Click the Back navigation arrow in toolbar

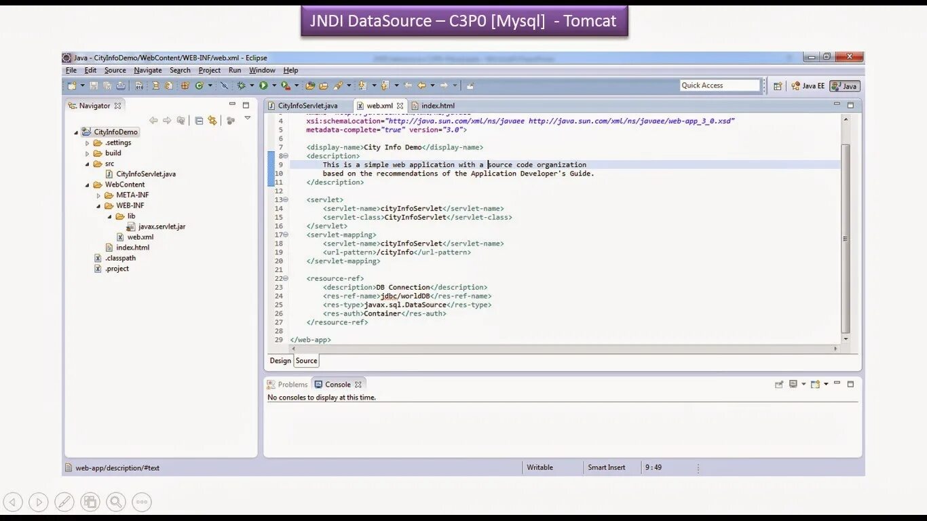click(421, 85)
